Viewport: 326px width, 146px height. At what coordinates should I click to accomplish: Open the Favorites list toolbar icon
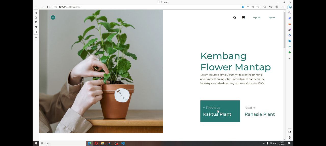[x=264, y=7]
